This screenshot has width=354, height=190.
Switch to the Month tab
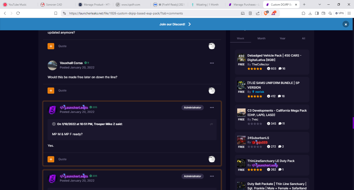[261, 38]
